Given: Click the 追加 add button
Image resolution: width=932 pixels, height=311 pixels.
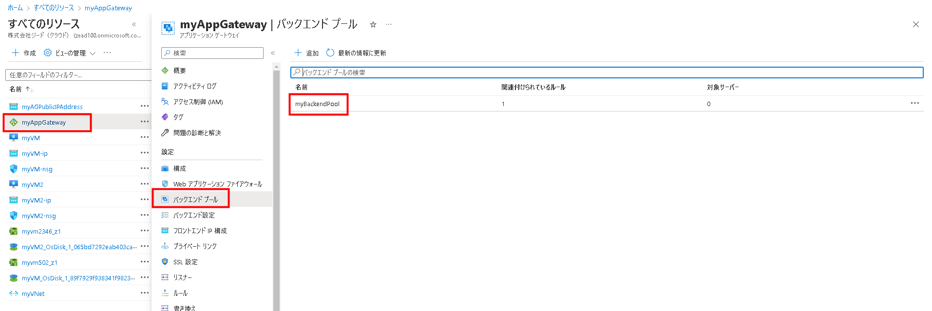Looking at the screenshot, I should pyautogui.click(x=306, y=53).
